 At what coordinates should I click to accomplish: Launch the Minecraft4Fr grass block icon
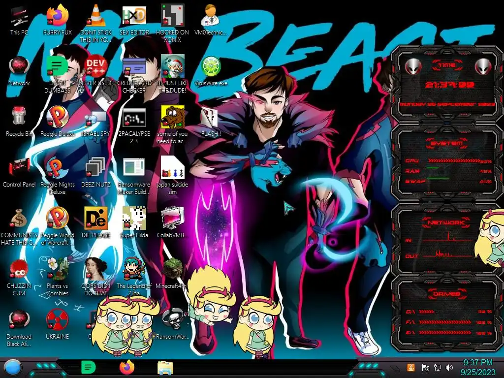172,269
